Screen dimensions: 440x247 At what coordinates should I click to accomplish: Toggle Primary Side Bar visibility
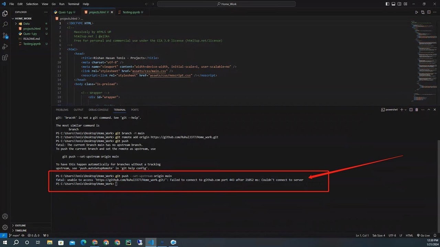tap(388, 4)
